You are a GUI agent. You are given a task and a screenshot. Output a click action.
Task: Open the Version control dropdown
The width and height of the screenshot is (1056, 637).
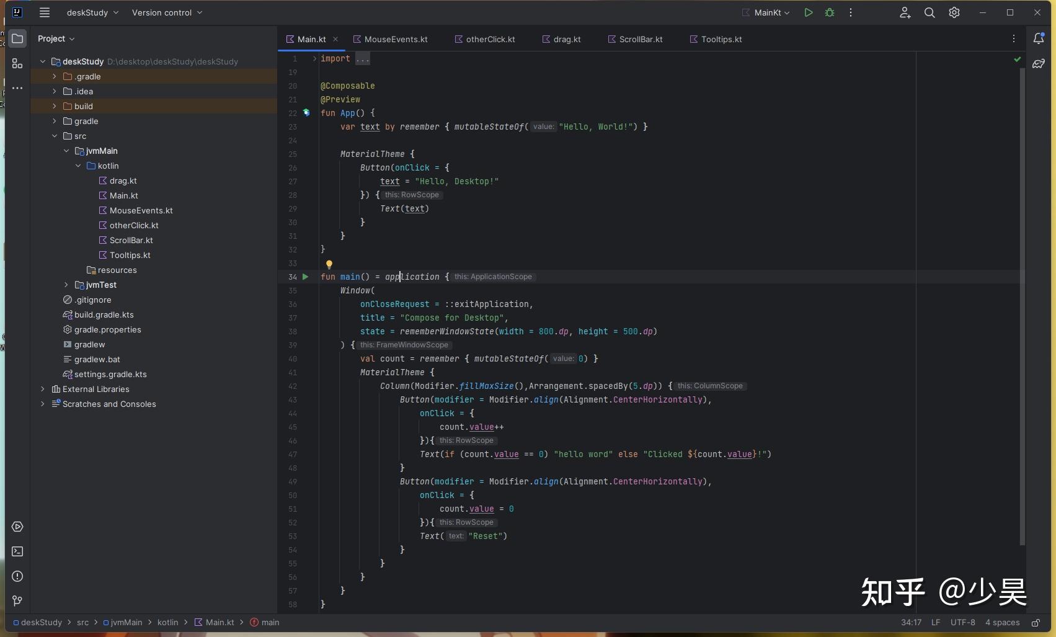pos(167,12)
